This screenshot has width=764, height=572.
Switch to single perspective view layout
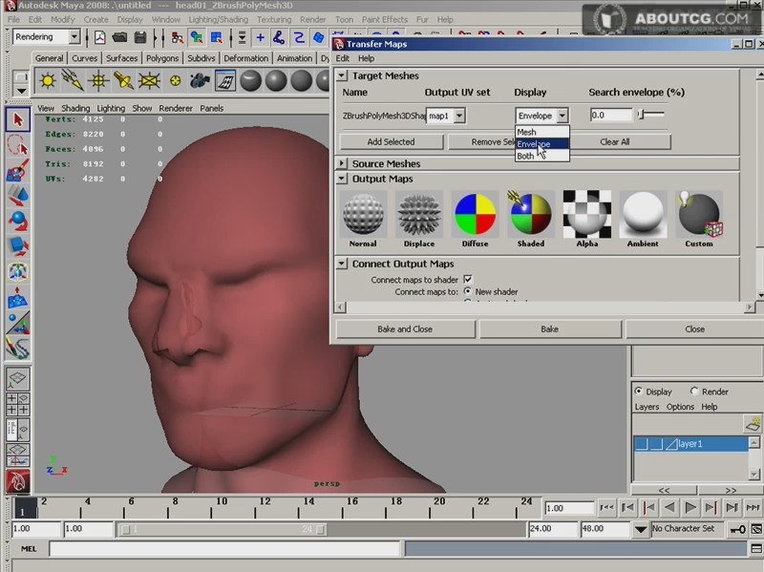tap(18, 378)
